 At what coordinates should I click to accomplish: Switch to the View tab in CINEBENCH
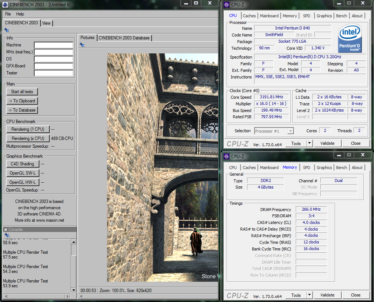46,23
